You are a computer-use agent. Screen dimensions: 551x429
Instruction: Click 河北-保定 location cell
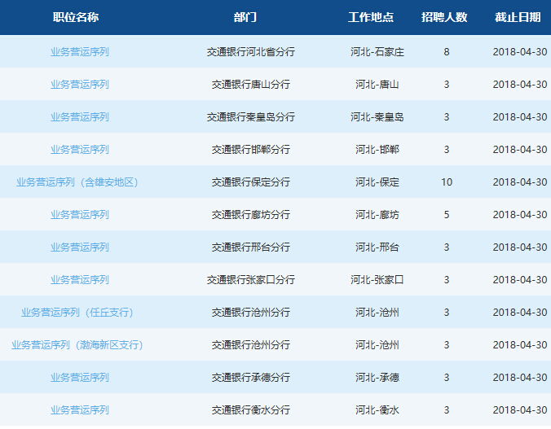(x=377, y=182)
